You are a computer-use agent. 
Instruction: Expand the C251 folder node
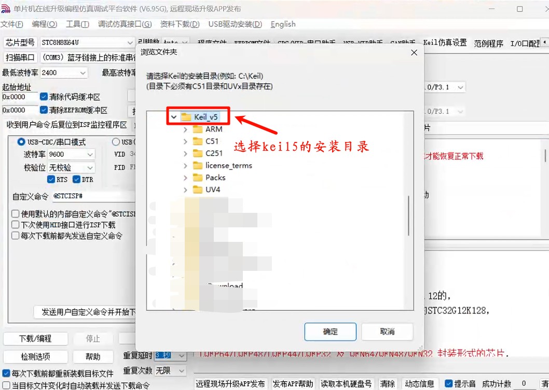click(x=185, y=153)
